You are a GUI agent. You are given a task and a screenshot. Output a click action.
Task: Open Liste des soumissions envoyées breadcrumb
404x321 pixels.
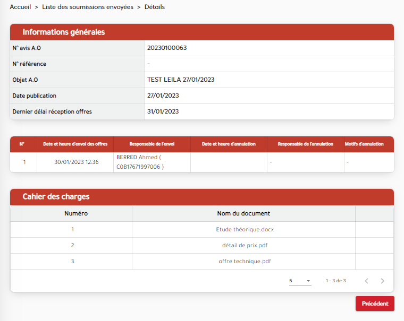pyautogui.click(x=88, y=7)
